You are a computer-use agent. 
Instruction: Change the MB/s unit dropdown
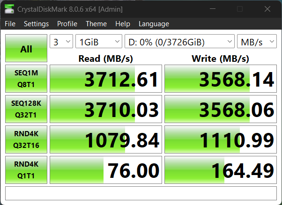257,42
